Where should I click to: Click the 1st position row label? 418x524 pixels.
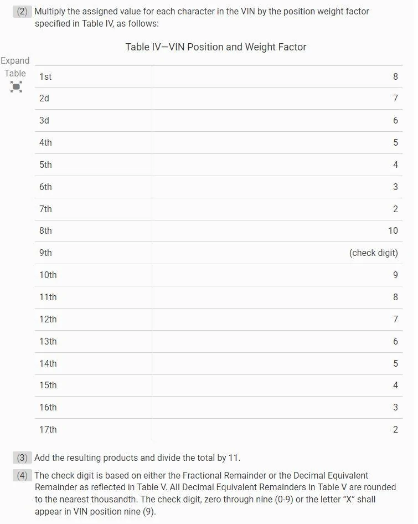[x=45, y=77]
